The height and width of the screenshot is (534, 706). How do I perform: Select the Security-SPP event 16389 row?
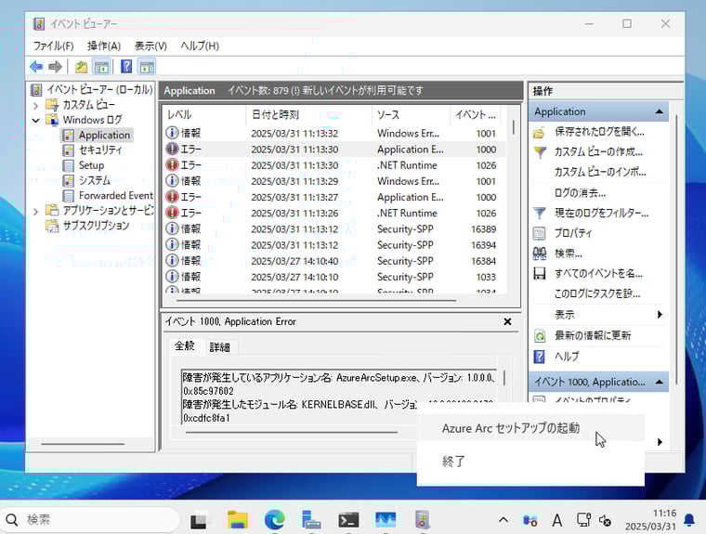[x=333, y=229]
